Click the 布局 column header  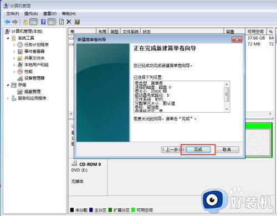102,31
